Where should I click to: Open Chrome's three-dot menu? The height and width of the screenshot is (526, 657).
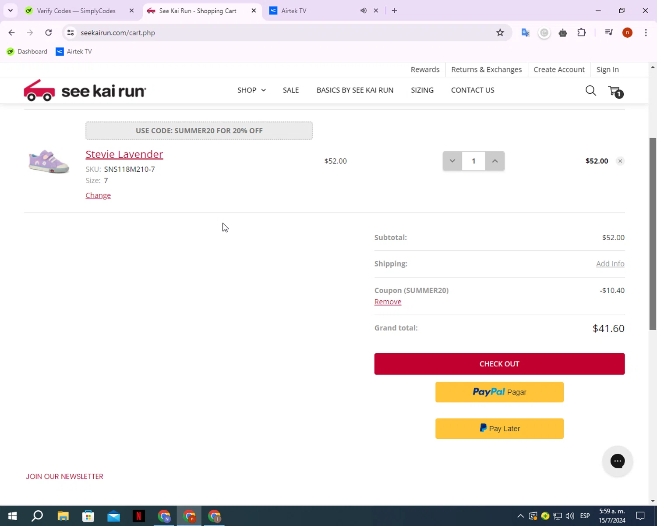(x=646, y=32)
